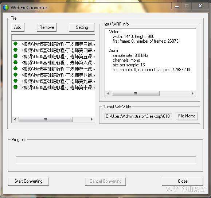Select the 第八课 file row
The image size is (211, 198).
click(x=54, y=75)
